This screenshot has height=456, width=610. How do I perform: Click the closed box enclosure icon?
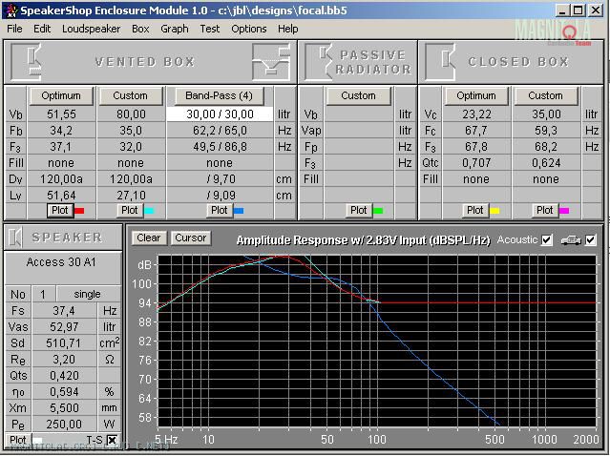[x=440, y=62]
